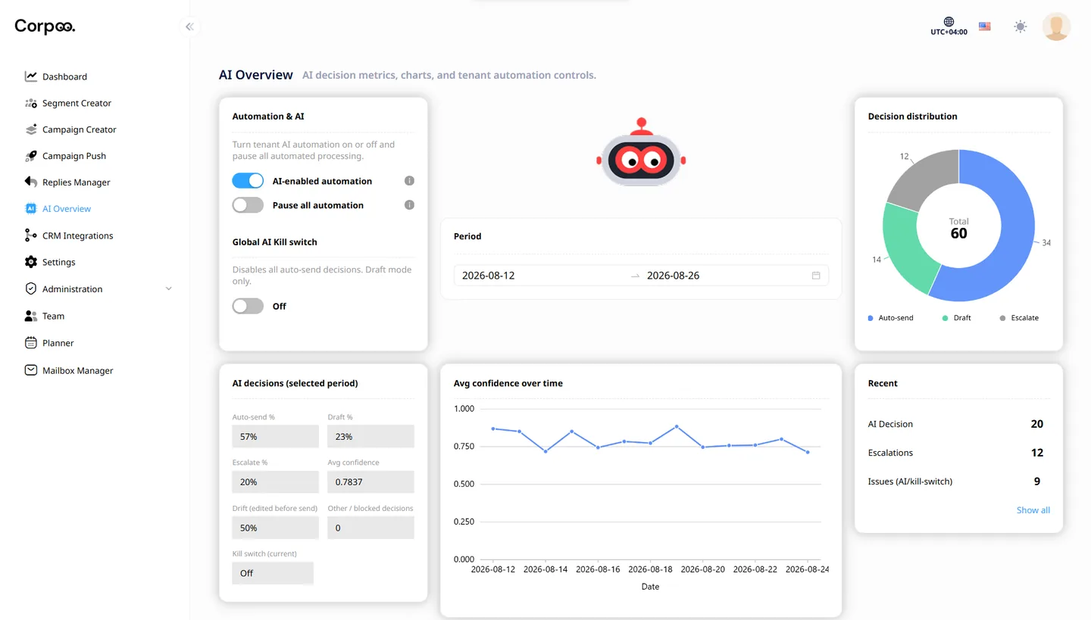Image resolution: width=1091 pixels, height=620 pixels.
Task: Click the Team people icon
Action: click(30, 316)
